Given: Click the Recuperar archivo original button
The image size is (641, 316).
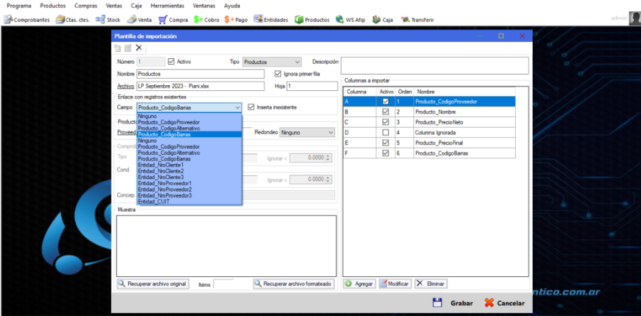Looking at the screenshot, I should click(153, 284).
